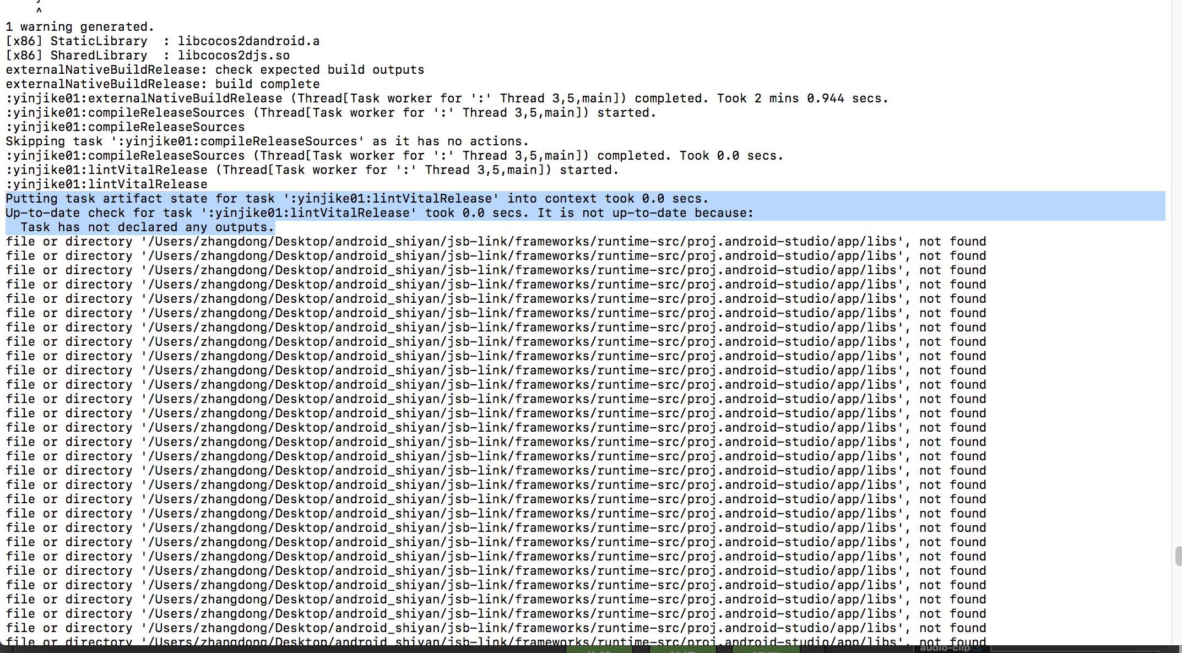Click the audio-clip external link icon
Viewport: 1182px width, 653px height.
click(x=977, y=648)
